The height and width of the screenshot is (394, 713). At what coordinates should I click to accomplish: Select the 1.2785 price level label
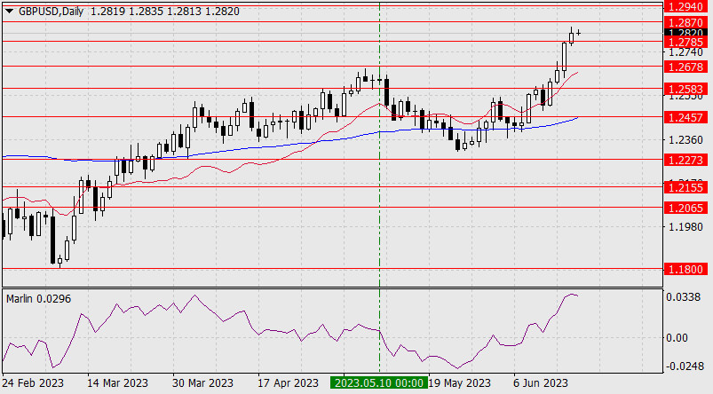tap(685, 41)
